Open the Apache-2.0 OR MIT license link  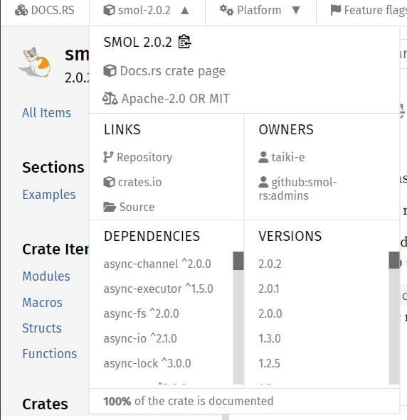pos(166,99)
